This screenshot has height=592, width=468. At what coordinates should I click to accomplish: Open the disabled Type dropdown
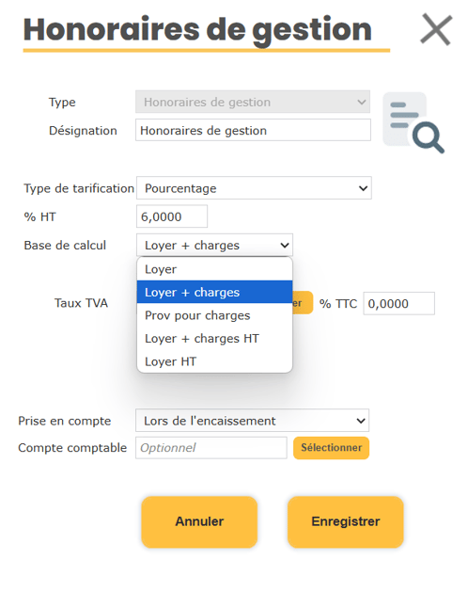click(253, 102)
